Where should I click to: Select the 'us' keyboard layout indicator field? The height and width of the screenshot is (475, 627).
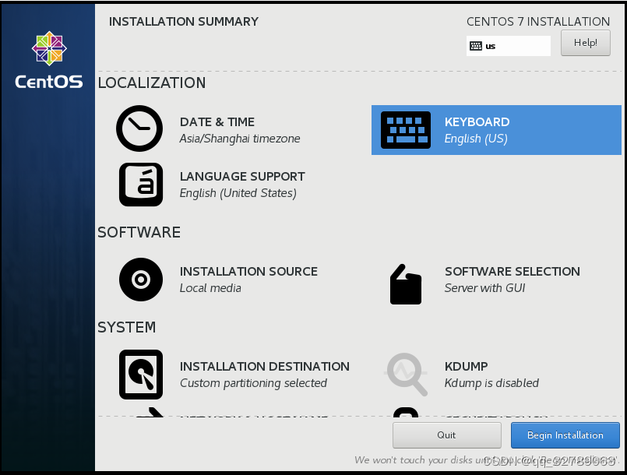[509, 46]
